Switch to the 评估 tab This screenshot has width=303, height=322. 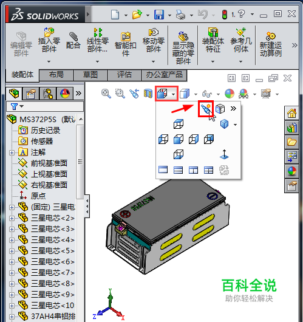(124, 75)
